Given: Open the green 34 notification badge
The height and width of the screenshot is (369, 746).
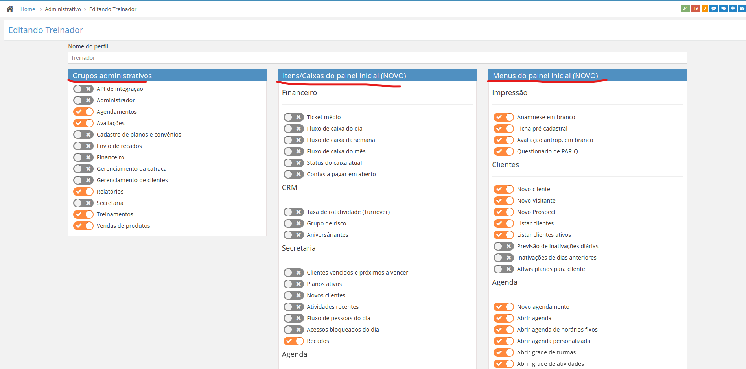Looking at the screenshot, I should pyautogui.click(x=685, y=9).
